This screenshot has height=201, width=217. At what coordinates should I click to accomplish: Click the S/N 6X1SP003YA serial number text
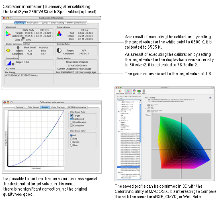coord(78,66)
